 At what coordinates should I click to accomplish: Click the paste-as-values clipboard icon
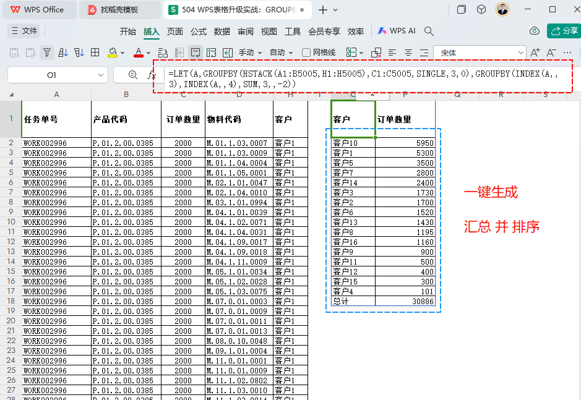coord(14,53)
